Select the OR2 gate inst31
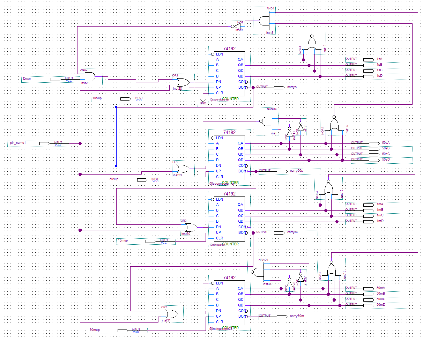 (x=171, y=314)
